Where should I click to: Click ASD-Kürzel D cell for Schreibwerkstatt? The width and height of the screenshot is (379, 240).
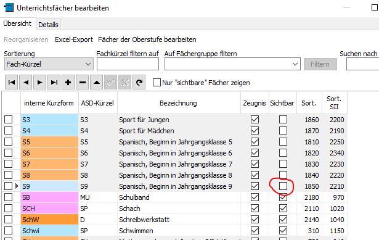point(98,220)
